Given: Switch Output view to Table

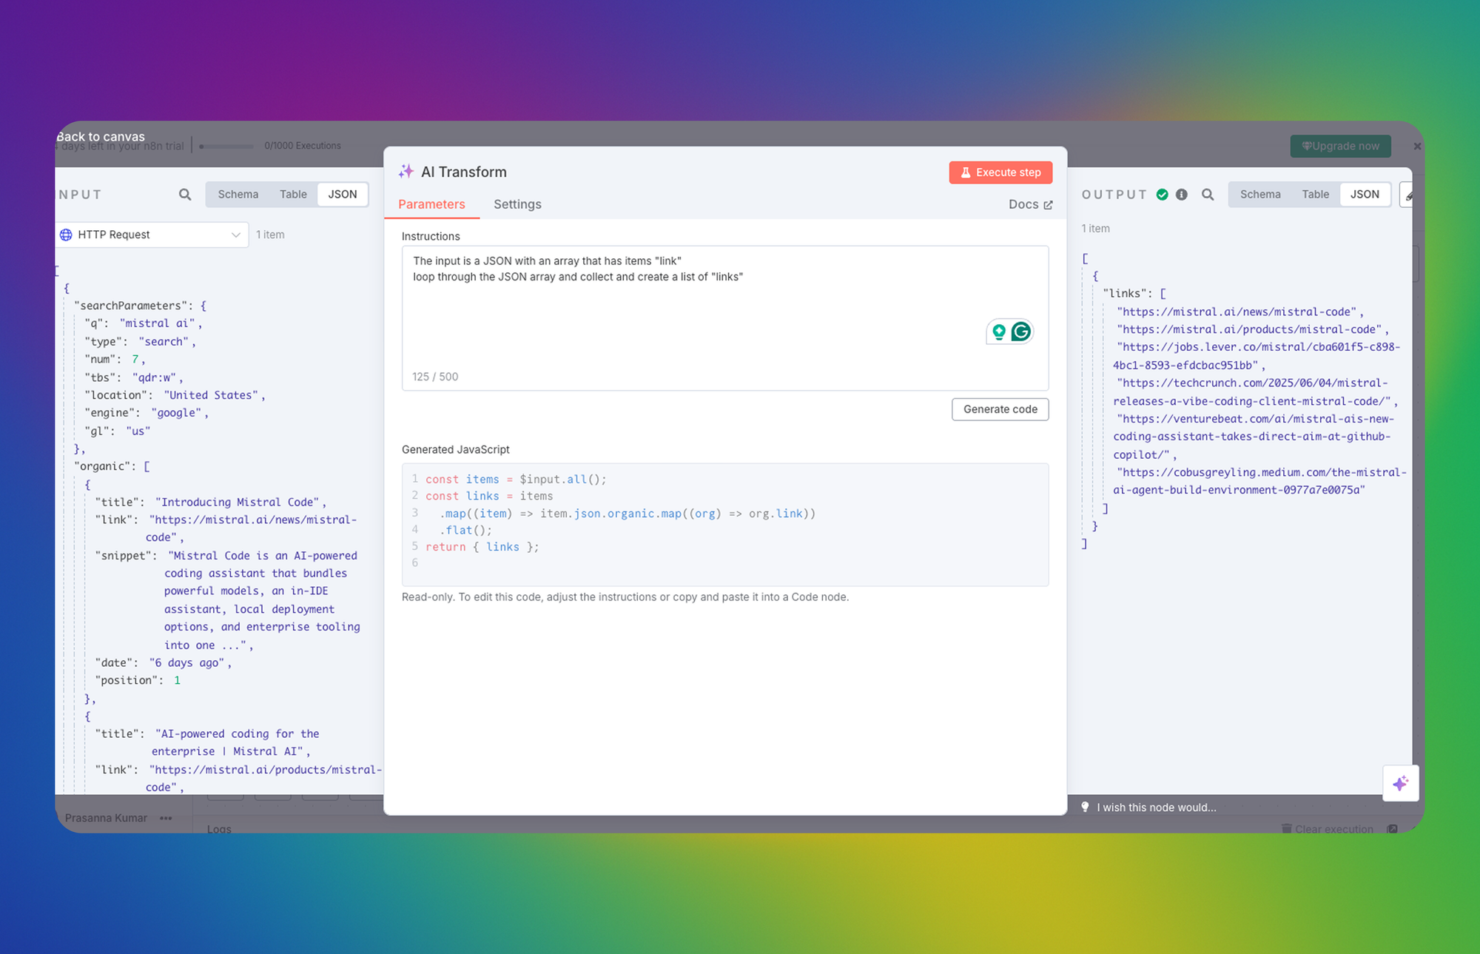Looking at the screenshot, I should click(x=1315, y=194).
